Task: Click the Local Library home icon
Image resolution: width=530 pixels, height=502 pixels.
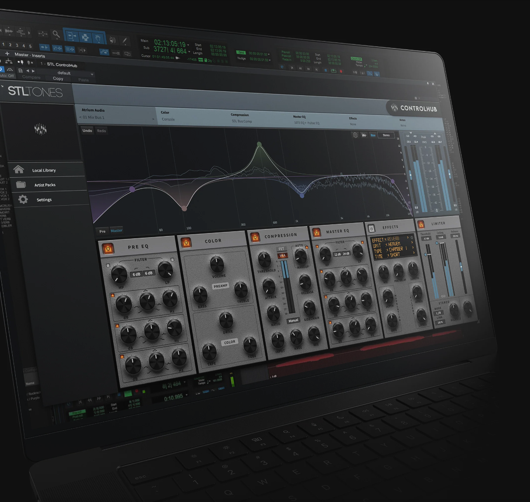Action: (19, 169)
